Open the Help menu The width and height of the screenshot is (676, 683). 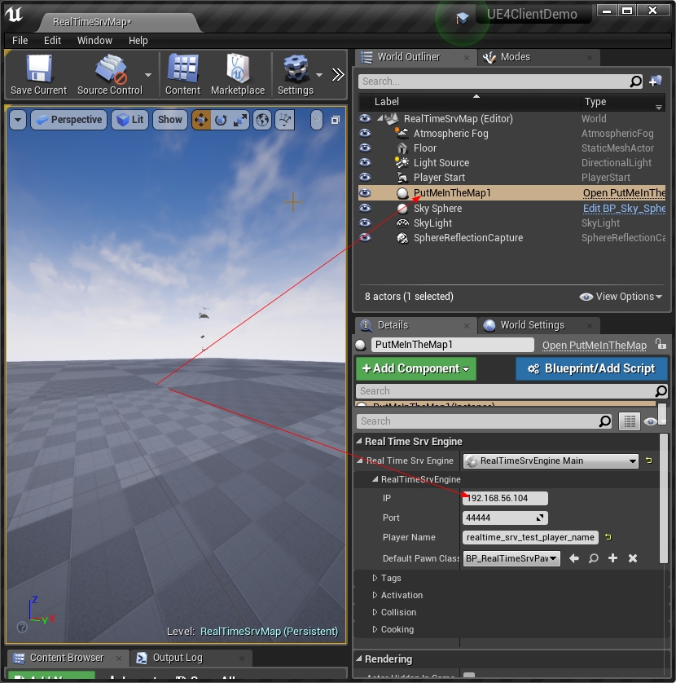(x=138, y=41)
